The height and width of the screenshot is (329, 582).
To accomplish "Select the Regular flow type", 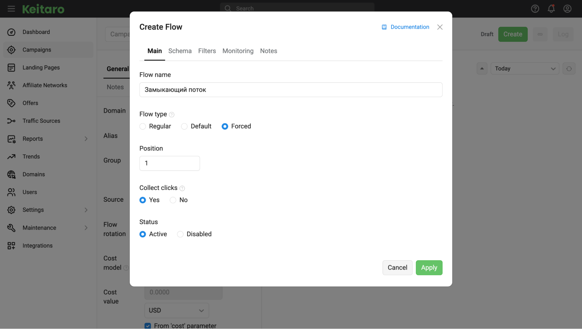I will [x=143, y=126].
